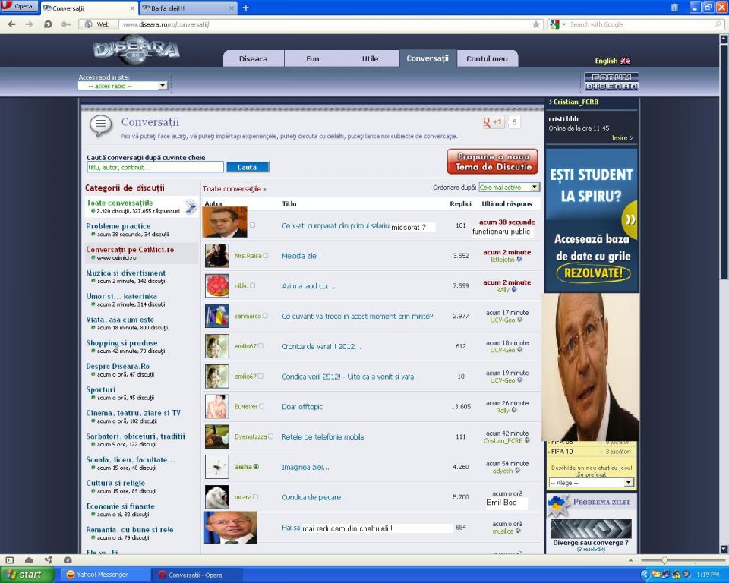Click the Opera Link cloud icon
The width and height of the screenshot is (729, 583).
pos(29,560)
